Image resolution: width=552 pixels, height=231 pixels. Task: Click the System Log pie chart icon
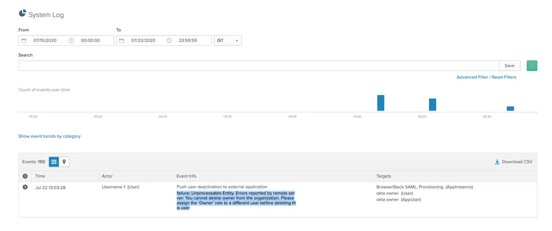22,13
